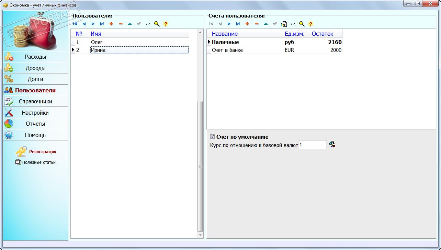Delete the selected account with the minus icon
This screenshot has width=441, height=250.
click(x=257, y=24)
